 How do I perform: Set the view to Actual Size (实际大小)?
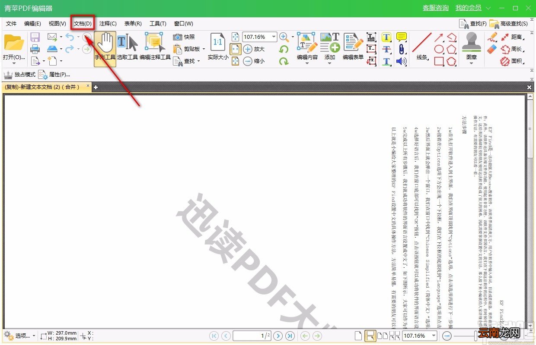[x=218, y=47]
